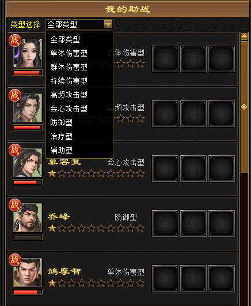Click the 乔峰 name label
The image size is (251, 306).
59,217
